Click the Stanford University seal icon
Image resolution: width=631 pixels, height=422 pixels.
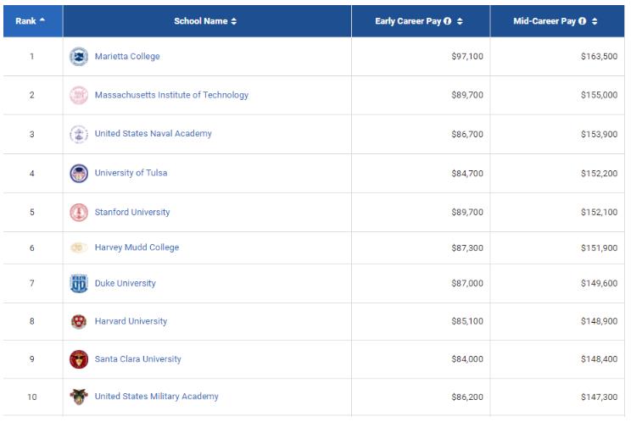[x=79, y=212]
